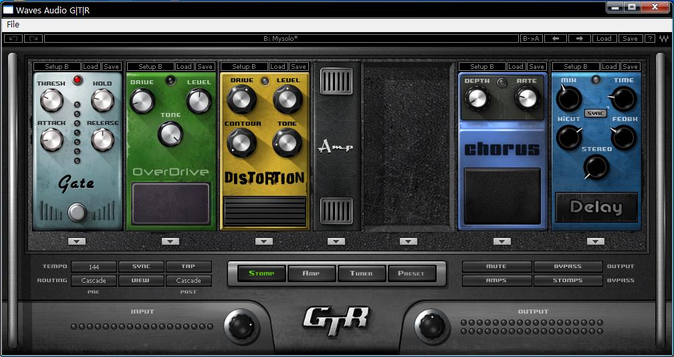This screenshot has height=357, width=674.
Task: Click the Distortion TONE knob
Action: [287, 143]
